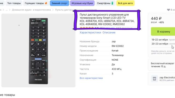This screenshot has width=175, height=98.
Task: Open the Топ-товары category chip
Action: (x=14, y=3)
